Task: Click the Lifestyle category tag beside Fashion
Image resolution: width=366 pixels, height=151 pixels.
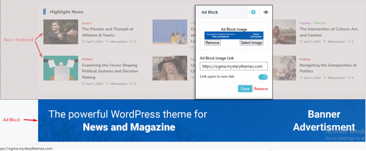Action: click(x=320, y=23)
